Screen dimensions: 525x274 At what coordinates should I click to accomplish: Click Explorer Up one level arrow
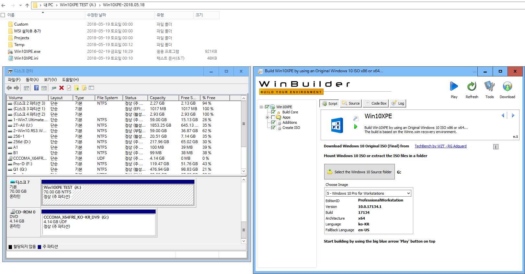tap(27, 5)
